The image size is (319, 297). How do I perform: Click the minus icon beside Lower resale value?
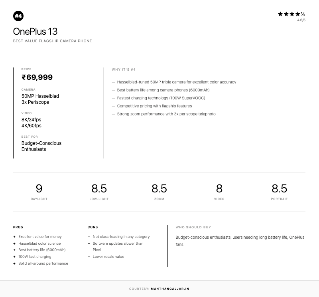[89, 257]
